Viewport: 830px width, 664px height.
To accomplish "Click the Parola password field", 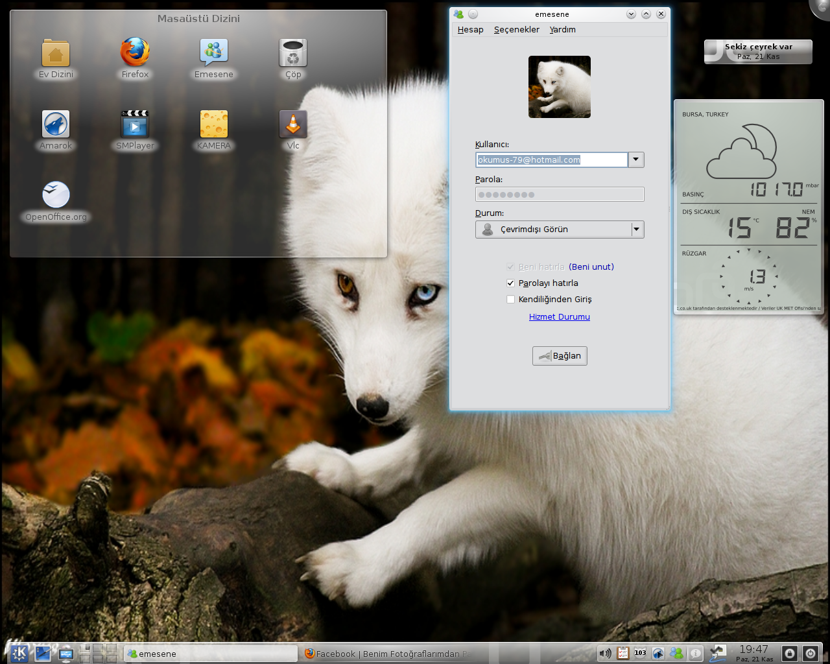I will click(559, 195).
